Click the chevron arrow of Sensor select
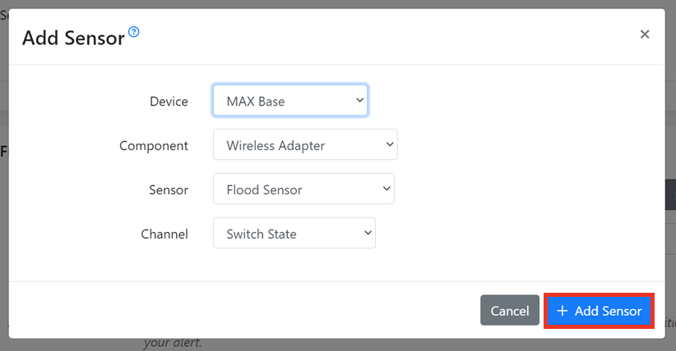The image size is (676, 351). tap(386, 189)
